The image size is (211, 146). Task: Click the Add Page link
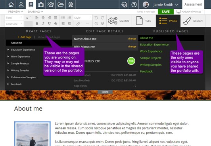[x=24, y=37]
